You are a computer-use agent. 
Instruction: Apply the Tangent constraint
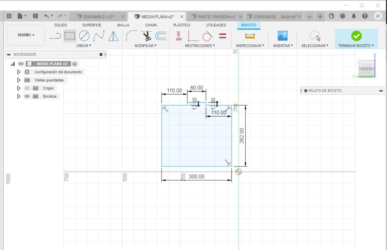[x=208, y=36]
